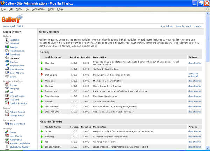Click the General sidebar icon

point(7,43)
